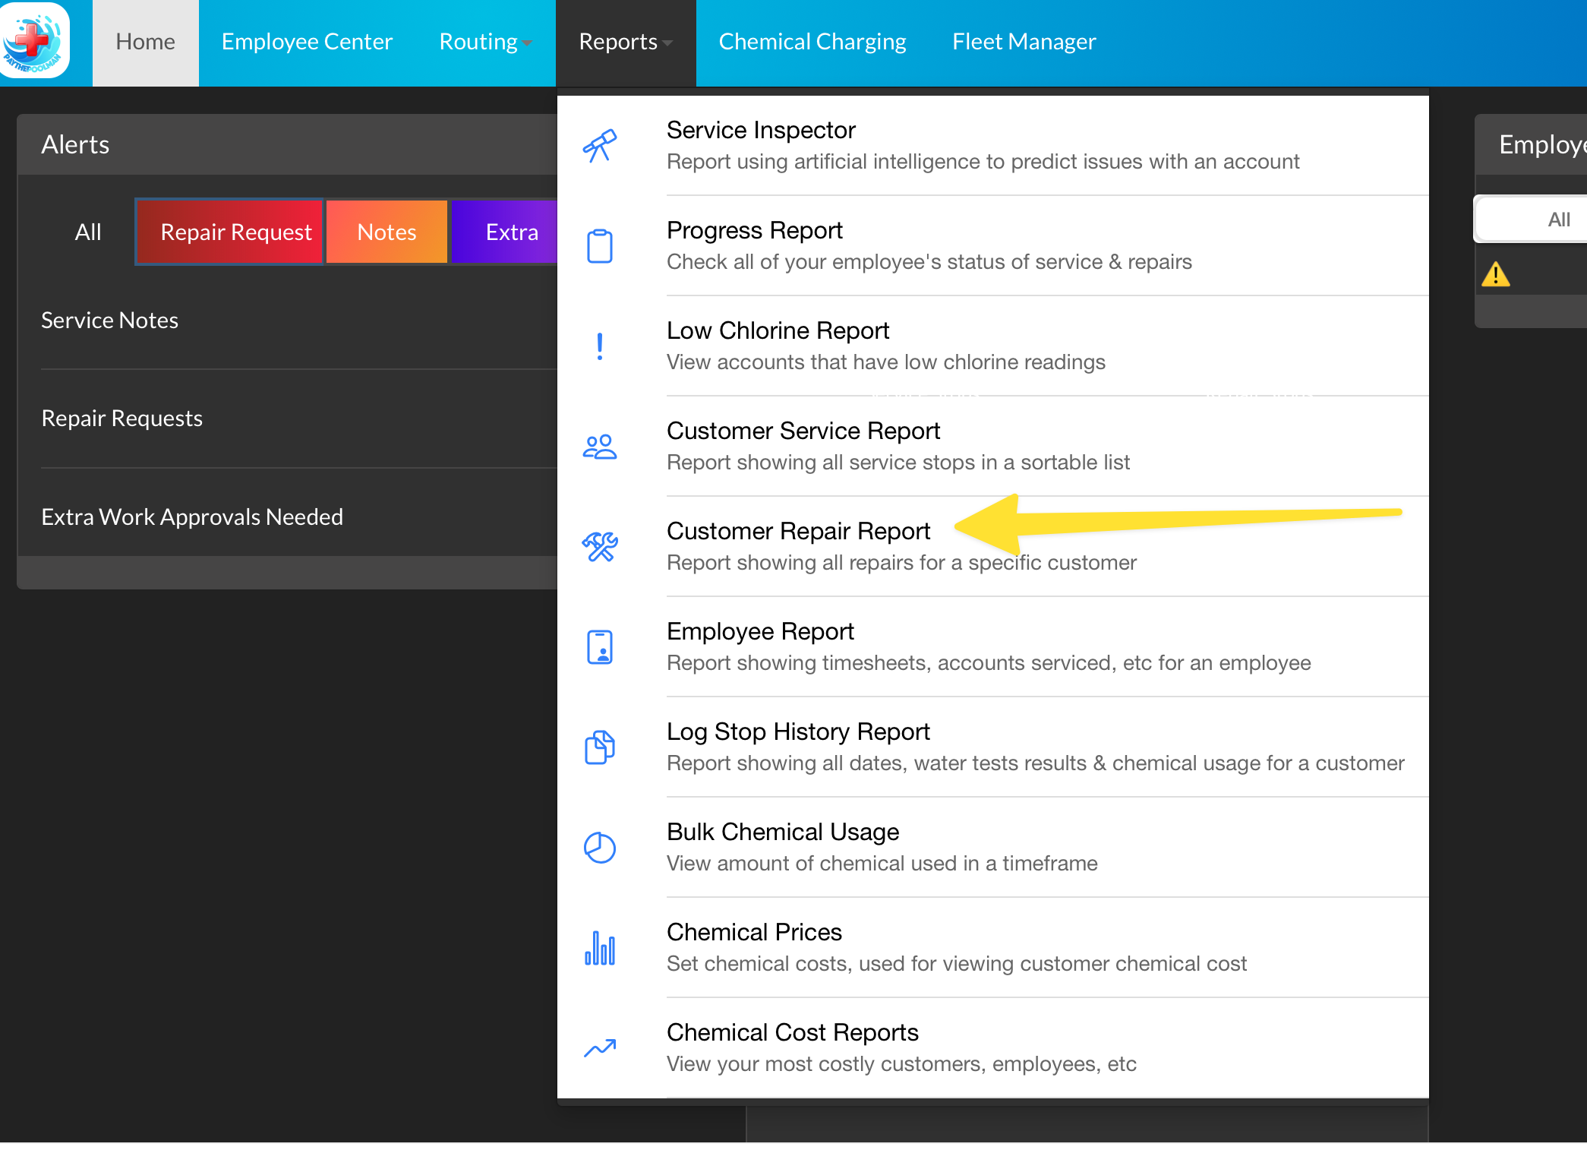Collapse the Reports dropdown menu
The width and height of the screenshot is (1587, 1150).
625,42
